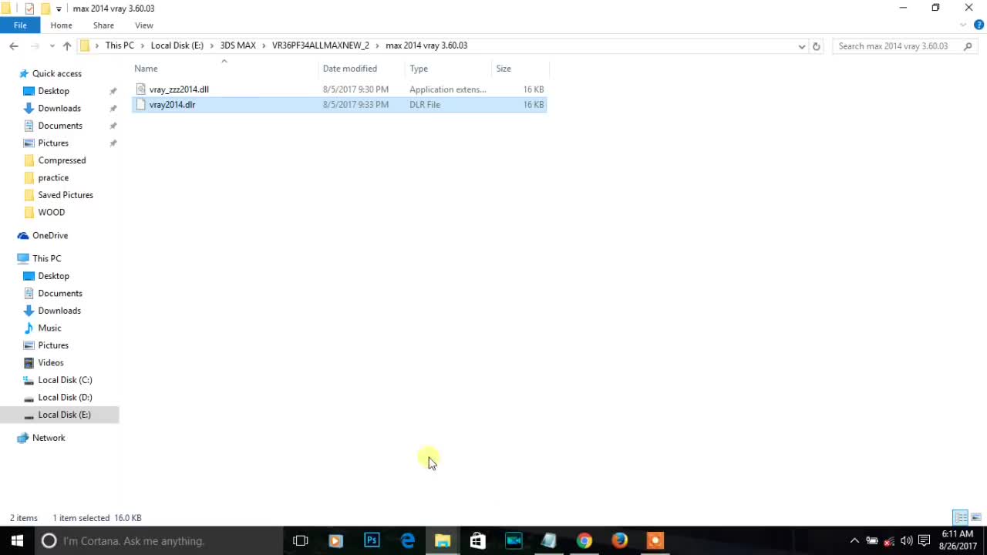This screenshot has height=555, width=987.
Task: Click the Cortana search box
Action: pyautogui.click(x=159, y=540)
